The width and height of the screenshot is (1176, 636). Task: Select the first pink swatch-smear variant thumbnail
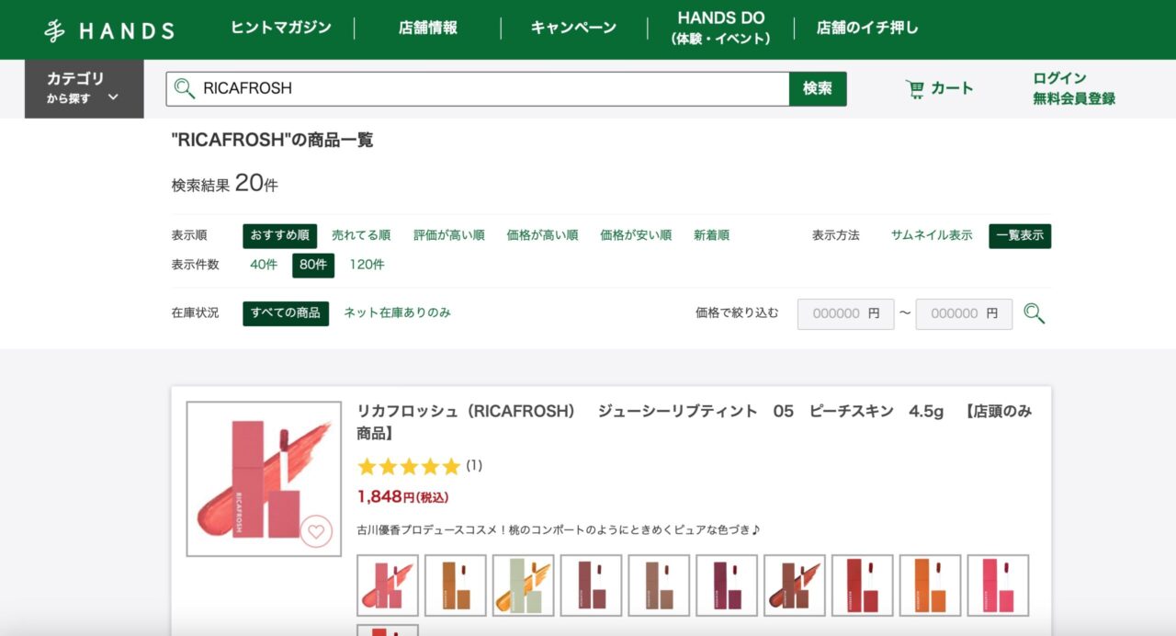click(x=388, y=585)
